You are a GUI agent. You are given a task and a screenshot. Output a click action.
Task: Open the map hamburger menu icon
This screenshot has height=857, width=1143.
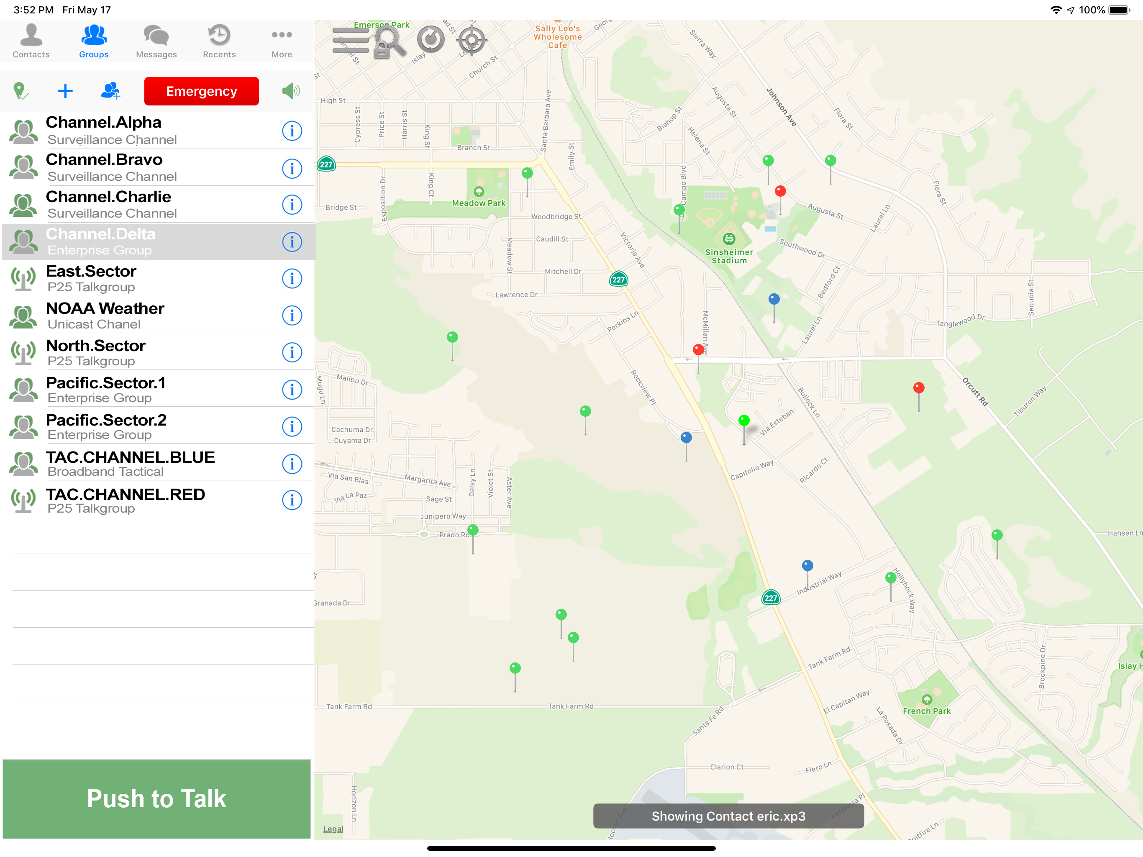(x=351, y=40)
